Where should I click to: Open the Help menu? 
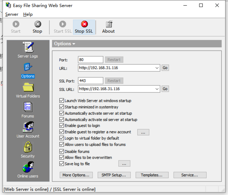(28, 14)
